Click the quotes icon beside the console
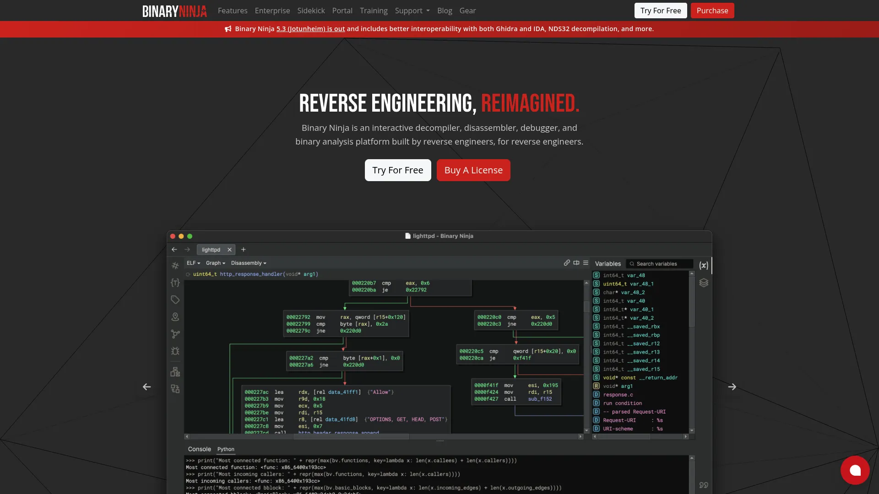 pos(704,485)
